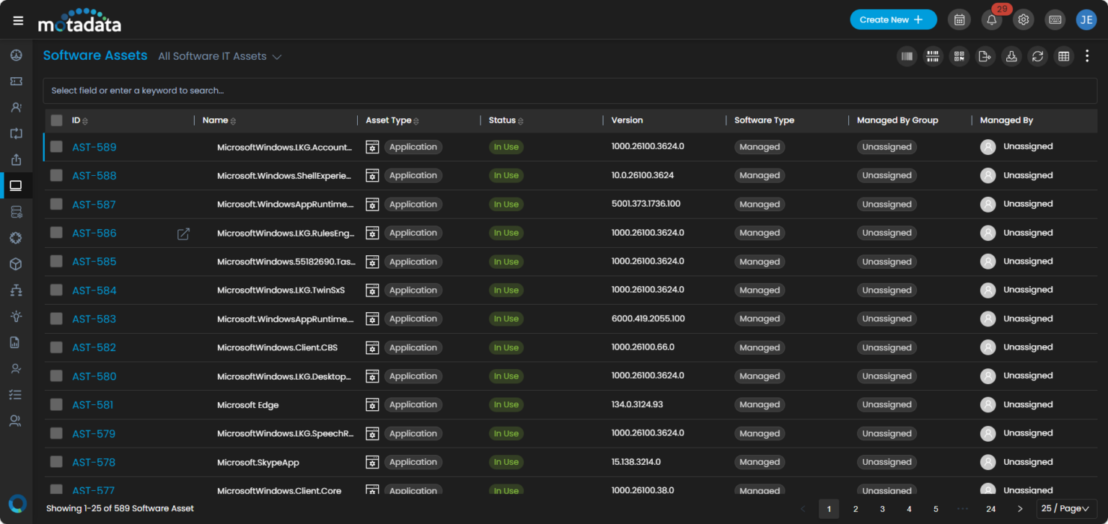The image size is (1108, 524).
Task: Click the export file icon
Action: [x=985, y=56]
